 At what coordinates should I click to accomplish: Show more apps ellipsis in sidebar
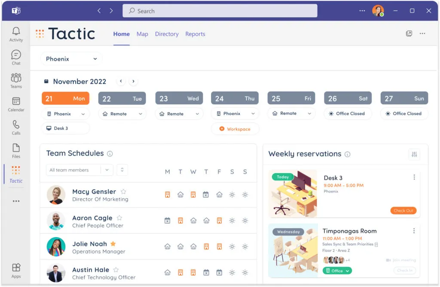click(16, 201)
